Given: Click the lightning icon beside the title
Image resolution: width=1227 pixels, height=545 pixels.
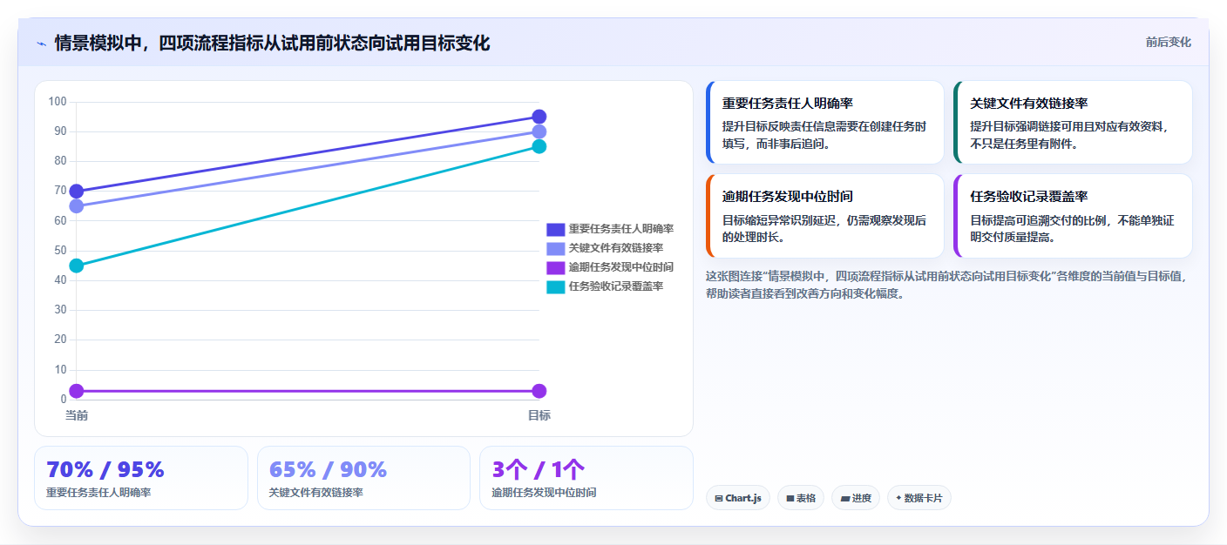Looking at the screenshot, I should point(41,44).
